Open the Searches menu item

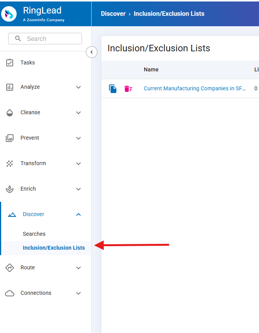(34, 234)
